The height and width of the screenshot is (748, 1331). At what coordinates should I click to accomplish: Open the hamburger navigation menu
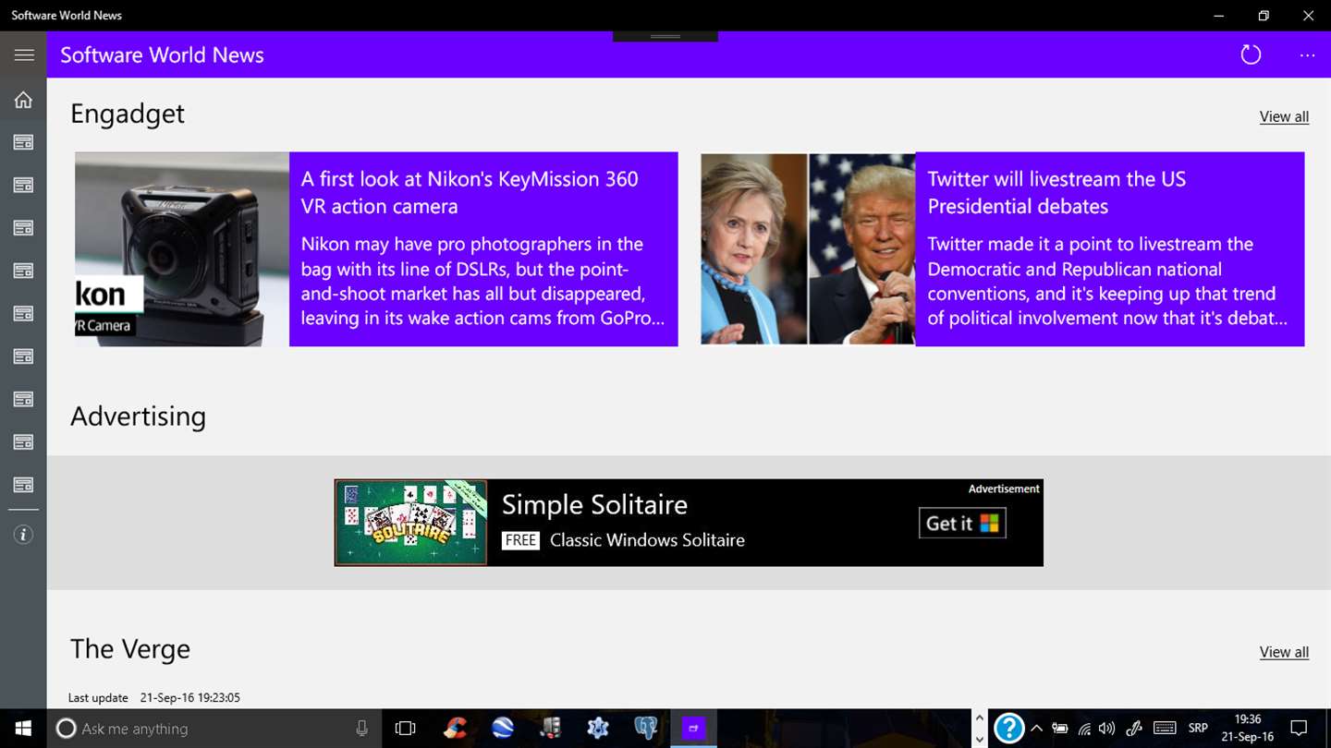tap(24, 54)
